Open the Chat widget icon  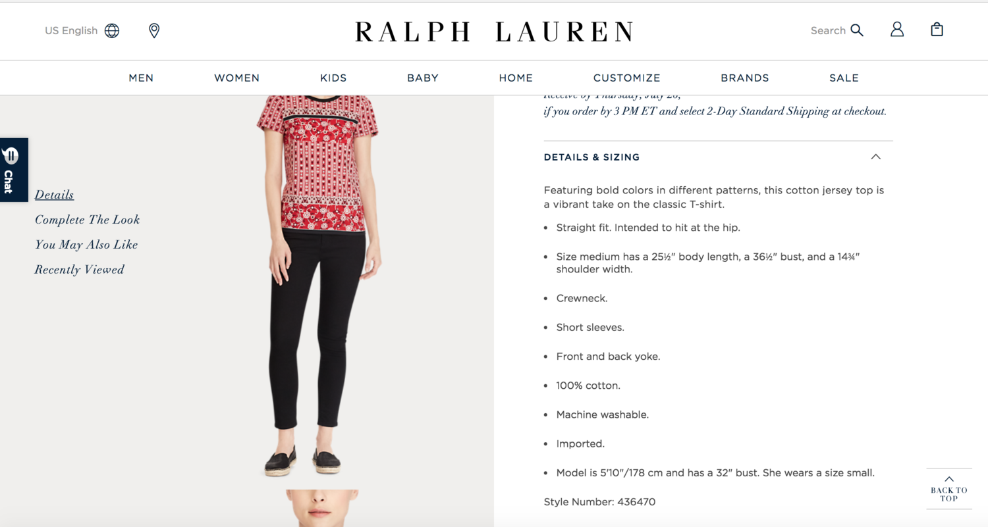pyautogui.click(x=11, y=170)
